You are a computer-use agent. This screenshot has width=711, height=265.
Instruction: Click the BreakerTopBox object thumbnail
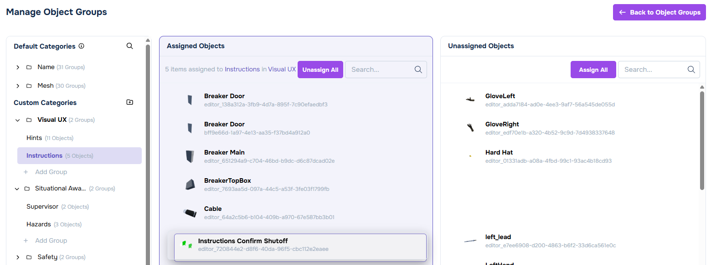[x=190, y=184]
